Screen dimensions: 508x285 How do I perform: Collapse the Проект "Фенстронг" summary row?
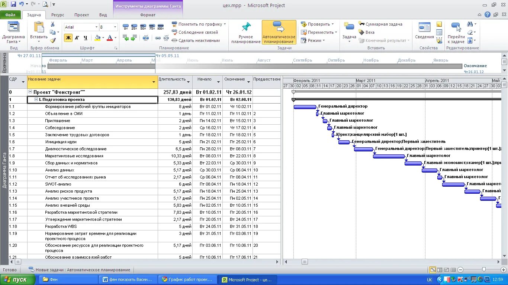(x=30, y=92)
